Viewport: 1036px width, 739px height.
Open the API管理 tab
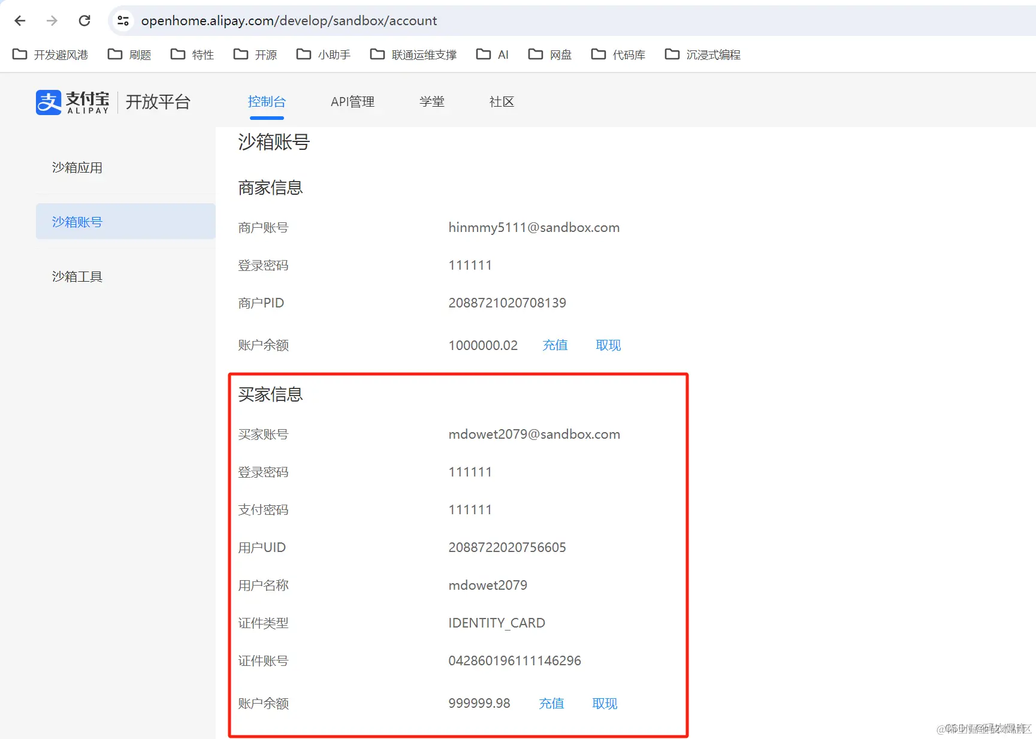point(352,102)
